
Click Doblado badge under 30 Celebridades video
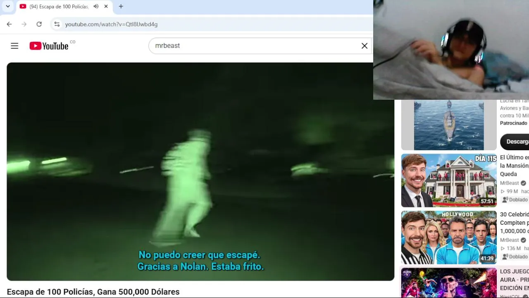[x=515, y=257]
